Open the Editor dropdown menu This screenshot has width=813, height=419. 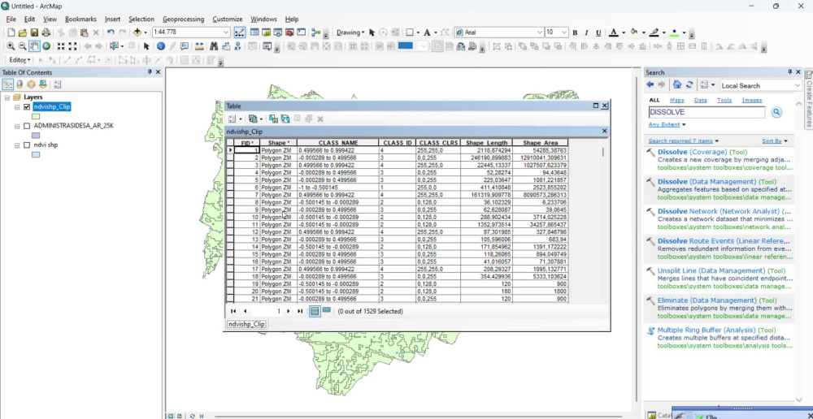coord(20,60)
